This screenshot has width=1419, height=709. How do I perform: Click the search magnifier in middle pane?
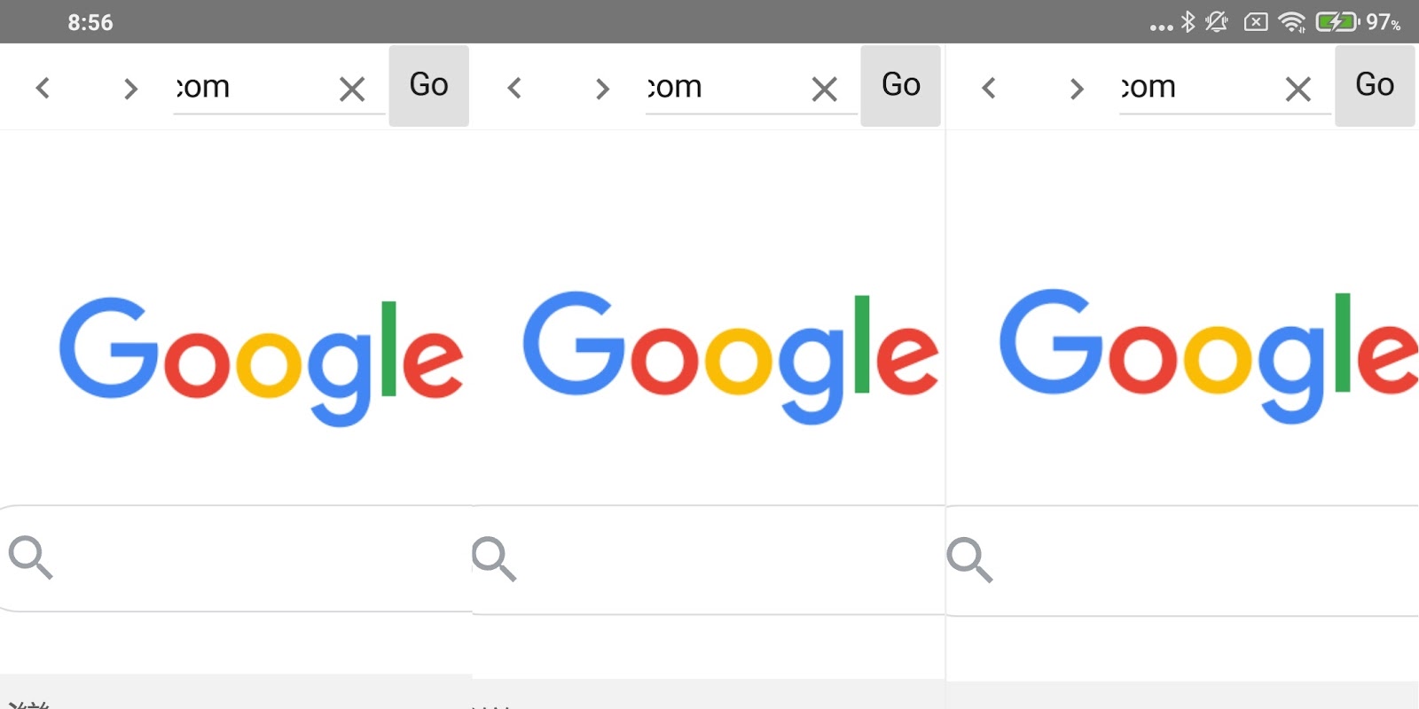pyautogui.click(x=494, y=558)
